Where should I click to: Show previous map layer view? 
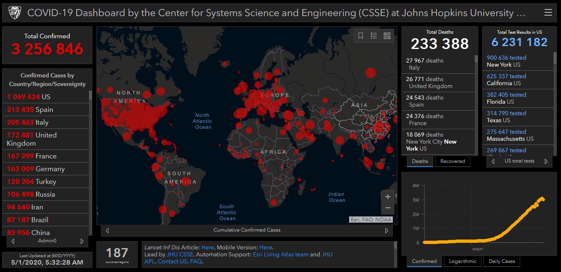(107, 230)
